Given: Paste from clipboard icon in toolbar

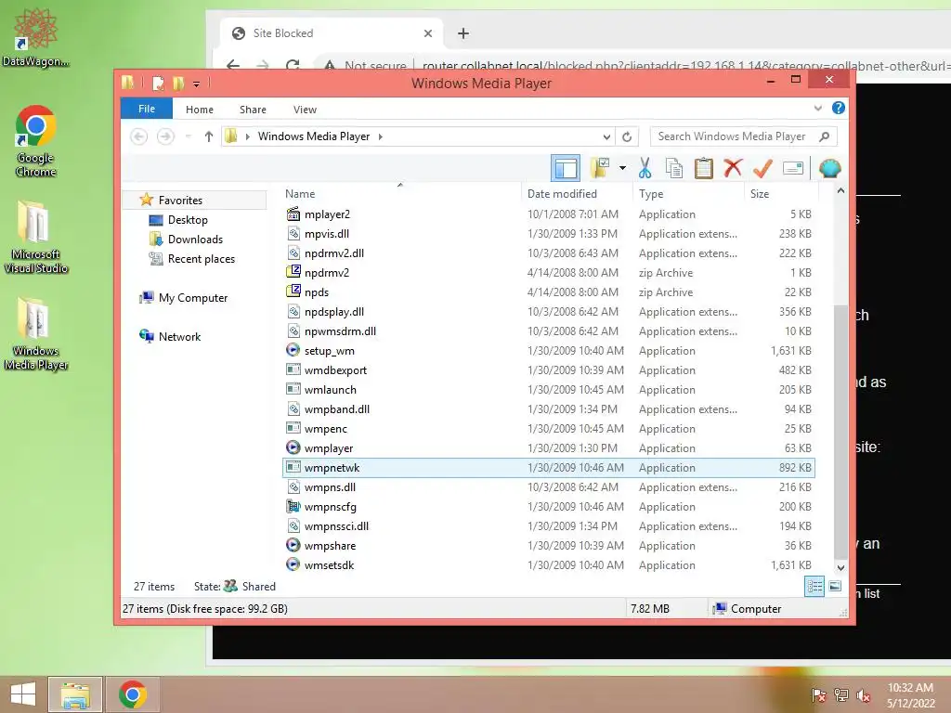Looking at the screenshot, I should click(704, 168).
